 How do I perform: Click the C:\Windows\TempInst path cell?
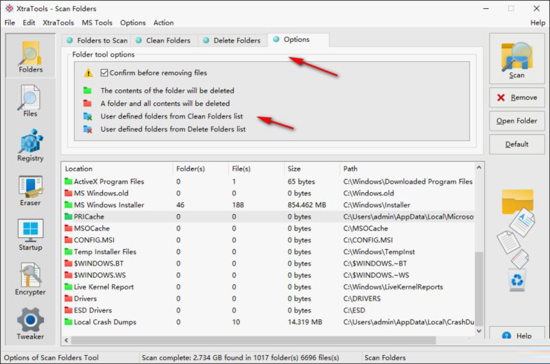point(379,252)
